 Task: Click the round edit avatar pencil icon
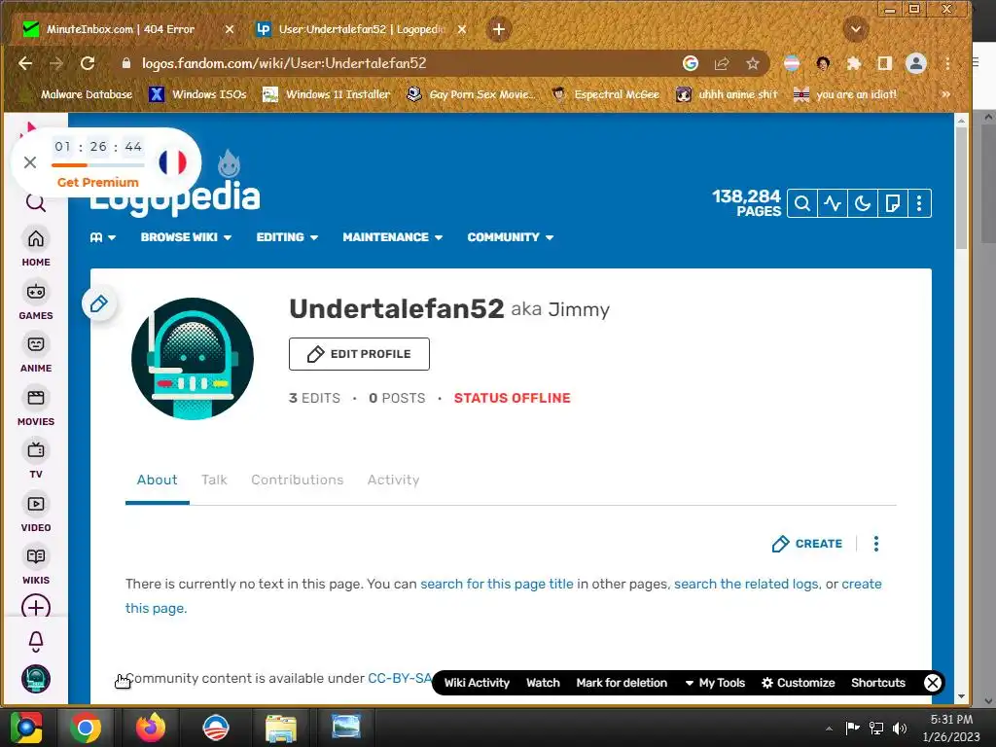click(98, 303)
